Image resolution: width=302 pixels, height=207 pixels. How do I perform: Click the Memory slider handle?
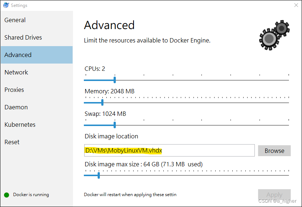[102, 102]
